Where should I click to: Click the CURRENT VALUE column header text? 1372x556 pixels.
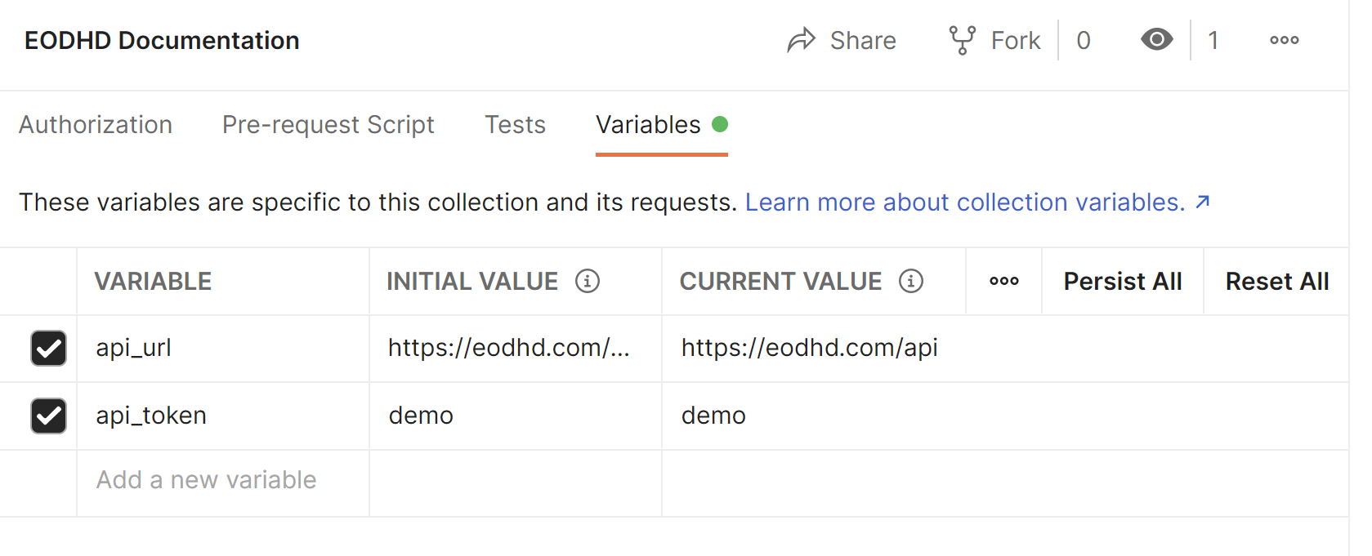780,281
